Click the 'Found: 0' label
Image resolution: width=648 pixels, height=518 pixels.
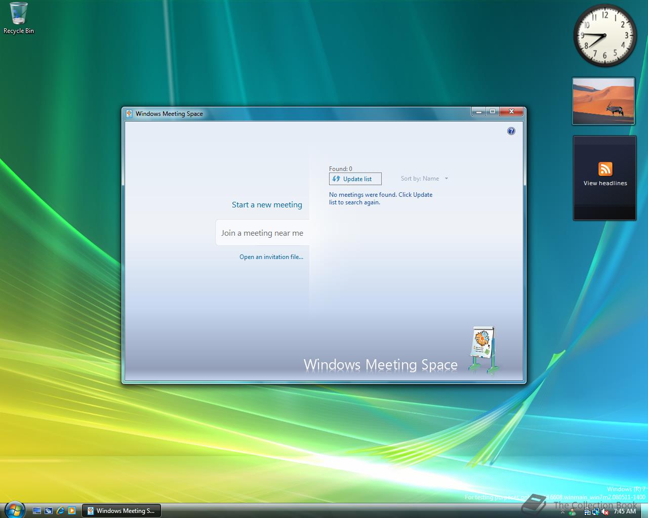pos(341,169)
